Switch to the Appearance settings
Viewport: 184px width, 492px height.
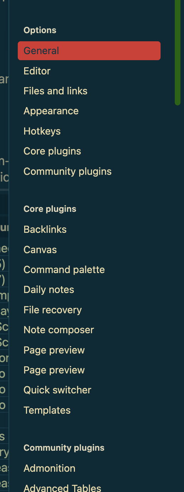pyautogui.click(x=89, y=111)
